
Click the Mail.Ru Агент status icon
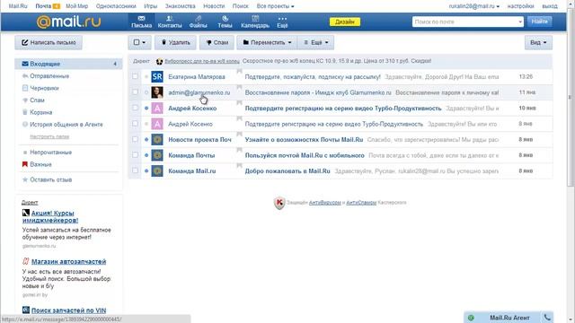(x=471, y=318)
